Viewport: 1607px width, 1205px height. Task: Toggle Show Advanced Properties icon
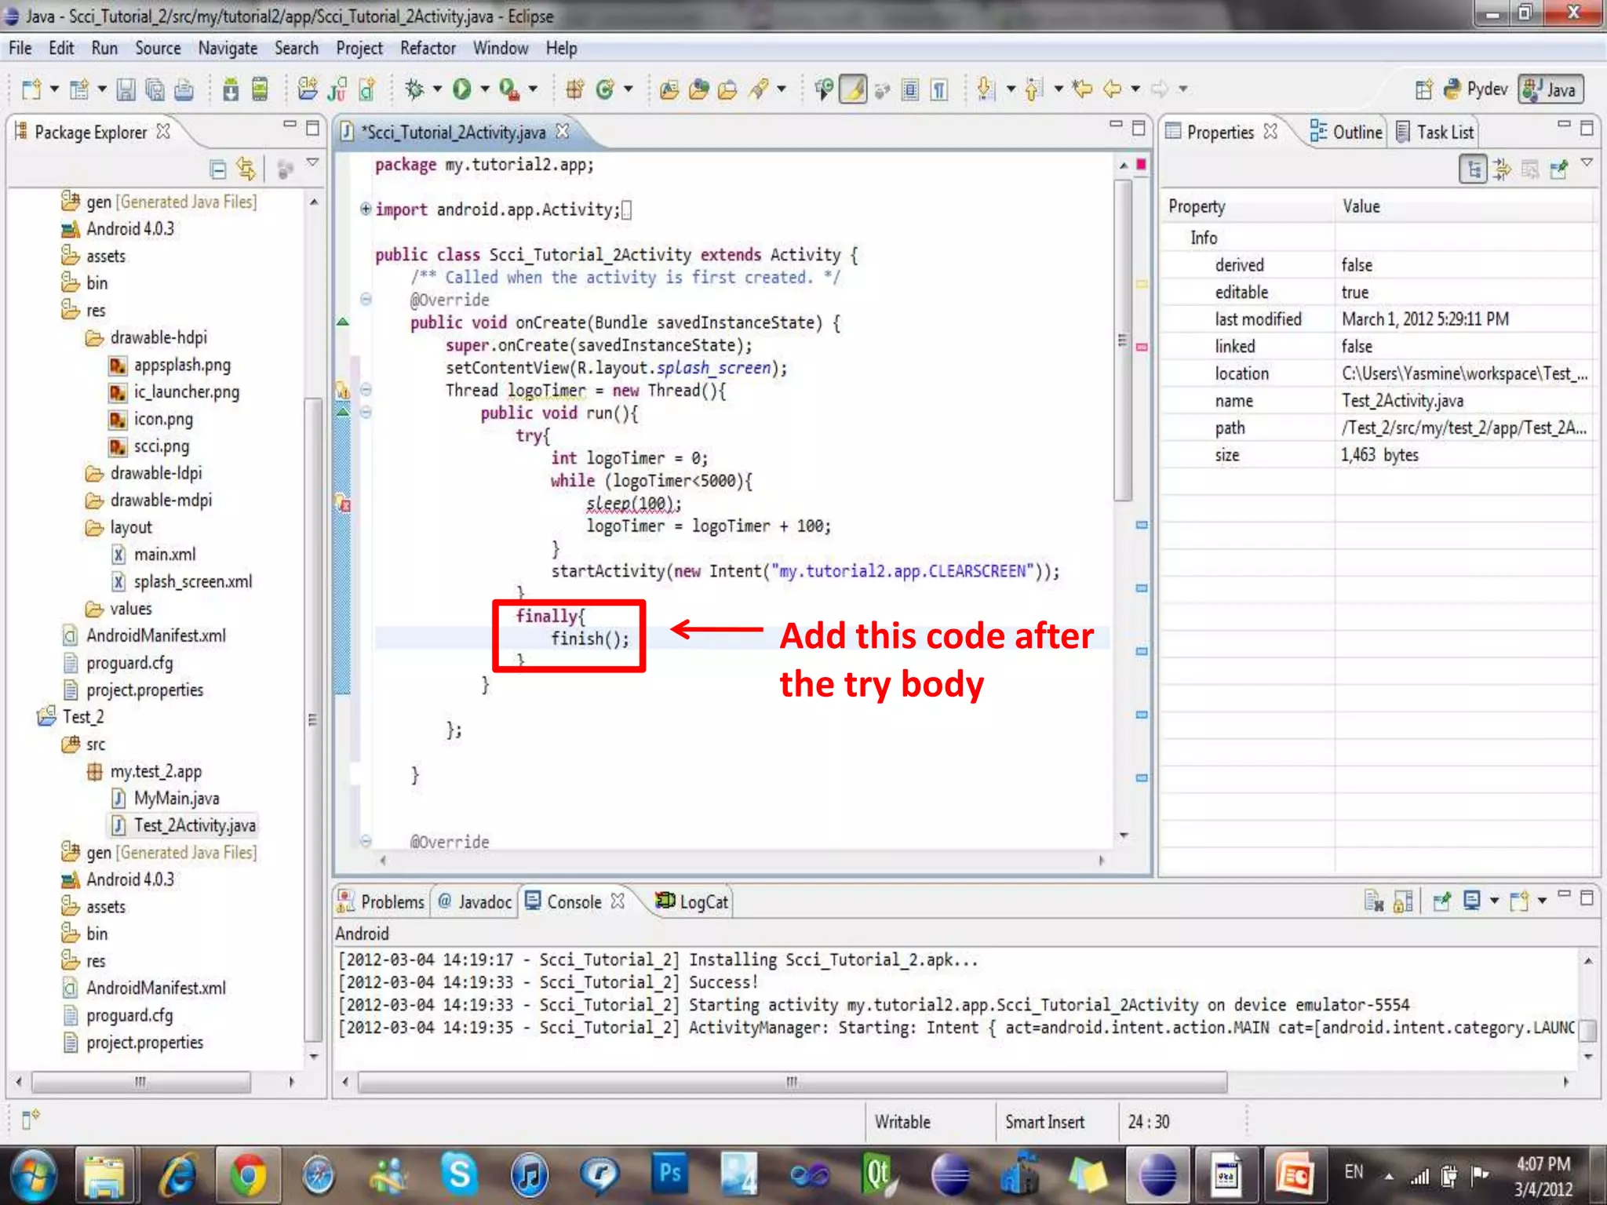(x=1502, y=169)
